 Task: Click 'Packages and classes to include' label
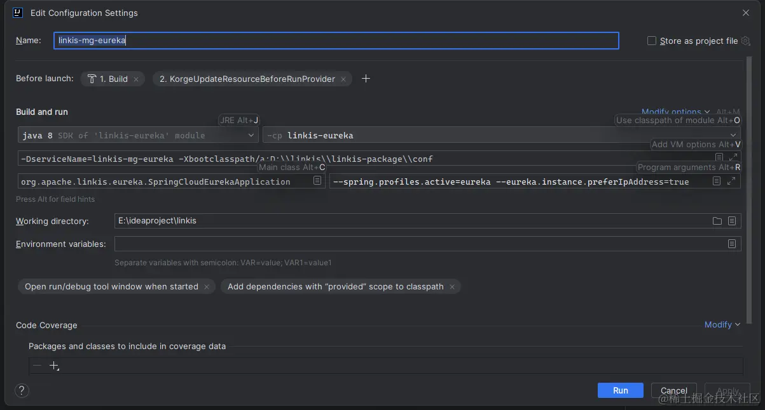[127, 347]
